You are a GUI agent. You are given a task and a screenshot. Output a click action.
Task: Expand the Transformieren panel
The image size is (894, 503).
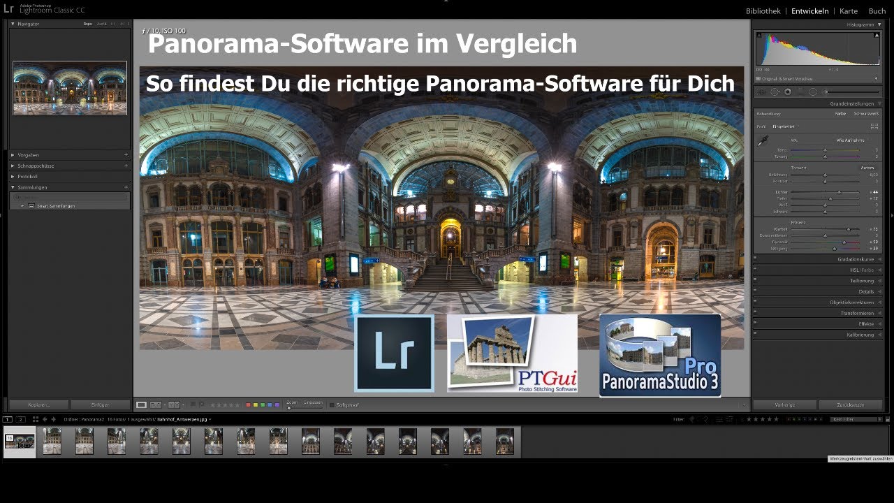coord(879,313)
